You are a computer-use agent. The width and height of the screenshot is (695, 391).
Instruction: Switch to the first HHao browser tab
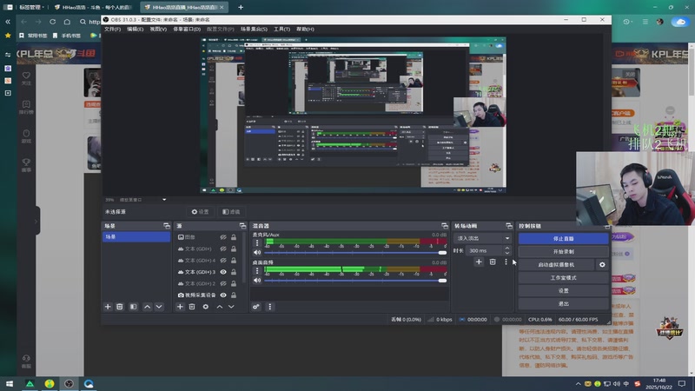tap(95, 7)
